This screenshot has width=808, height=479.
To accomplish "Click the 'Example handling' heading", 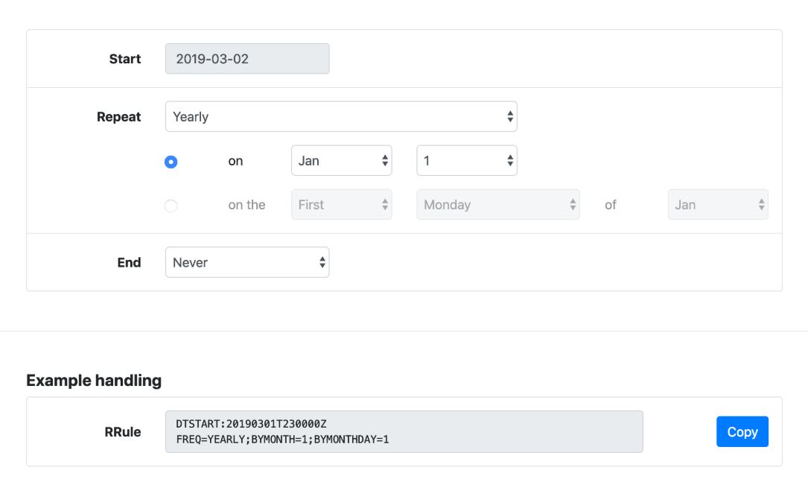I will point(94,381).
